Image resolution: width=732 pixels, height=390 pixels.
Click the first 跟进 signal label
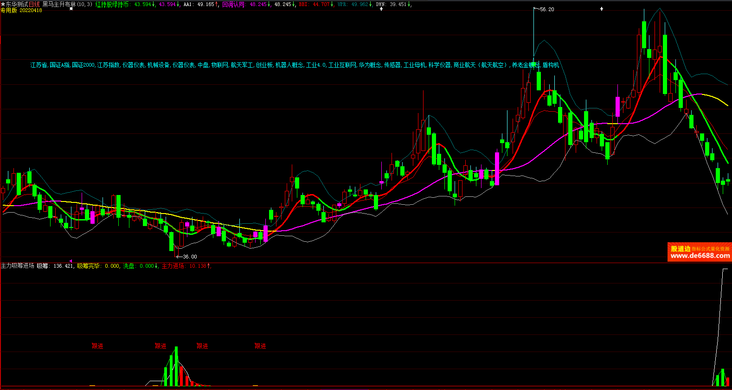(97, 346)
